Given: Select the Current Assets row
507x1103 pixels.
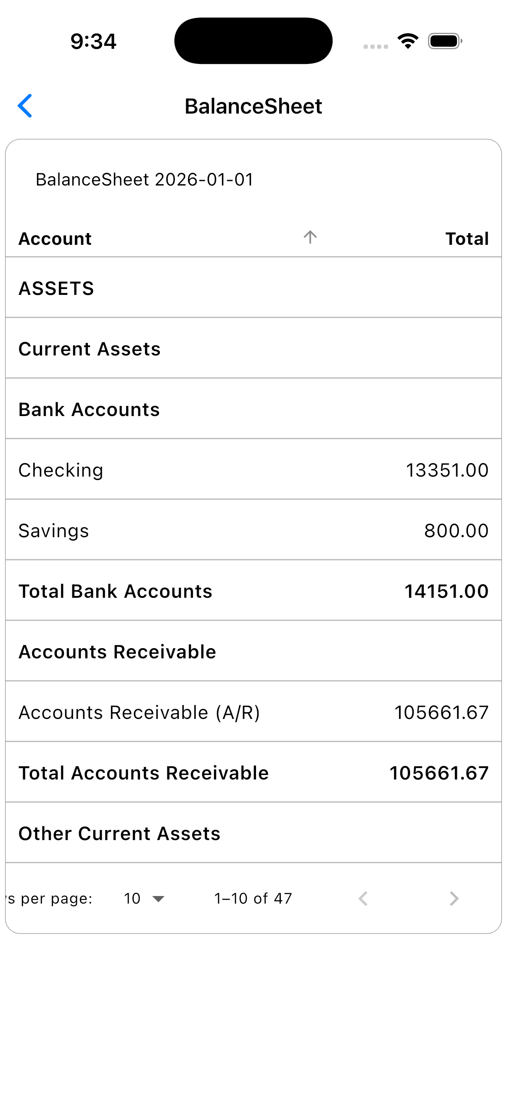Looking at the screenshot, I should pyautogui.click(x=253, y=349).
